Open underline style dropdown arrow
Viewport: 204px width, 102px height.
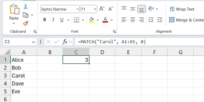[x=68, y=20]
